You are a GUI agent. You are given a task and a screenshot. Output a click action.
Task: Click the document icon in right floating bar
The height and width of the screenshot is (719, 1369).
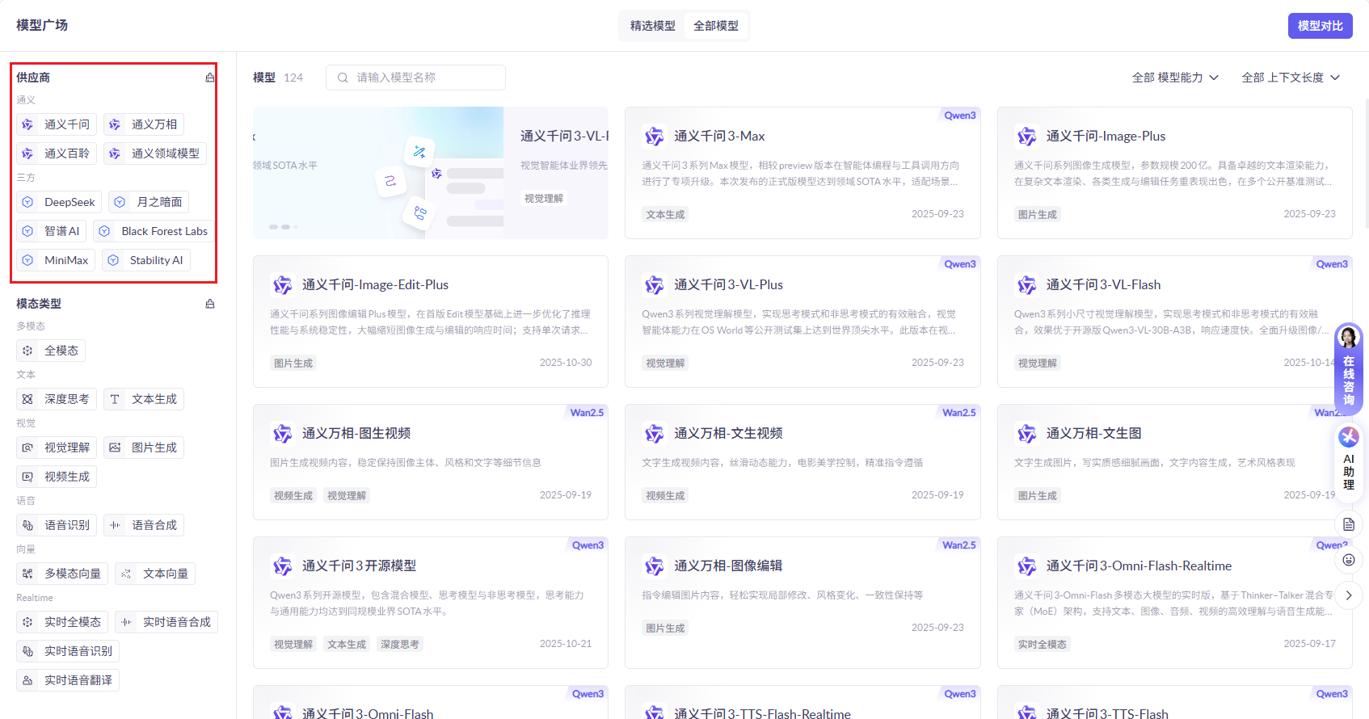tap(1348, 524)
